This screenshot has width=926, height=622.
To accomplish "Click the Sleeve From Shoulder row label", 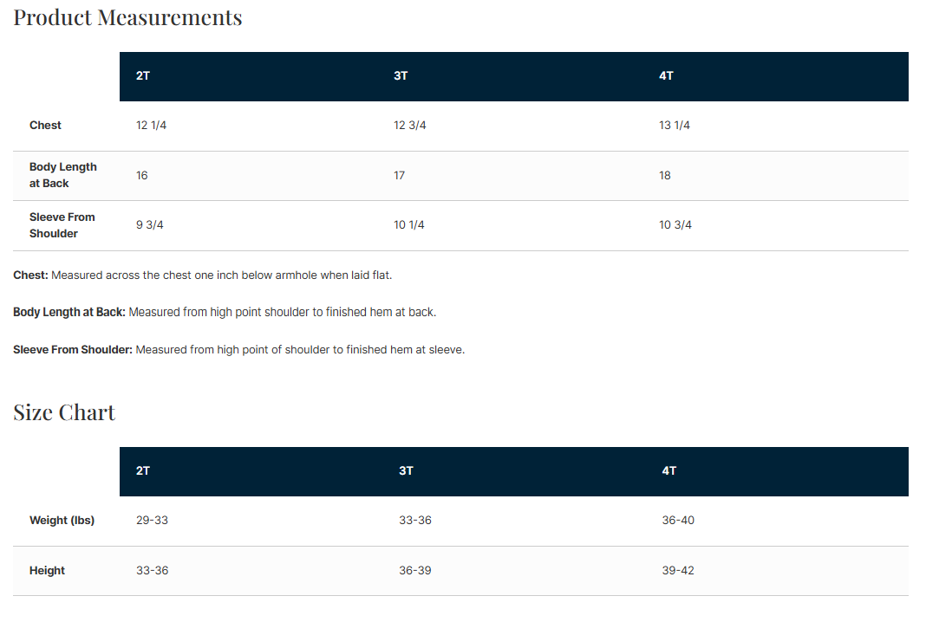I will coord(62,225).
